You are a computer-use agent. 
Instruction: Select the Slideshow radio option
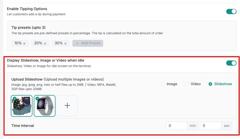click(210, 84)
